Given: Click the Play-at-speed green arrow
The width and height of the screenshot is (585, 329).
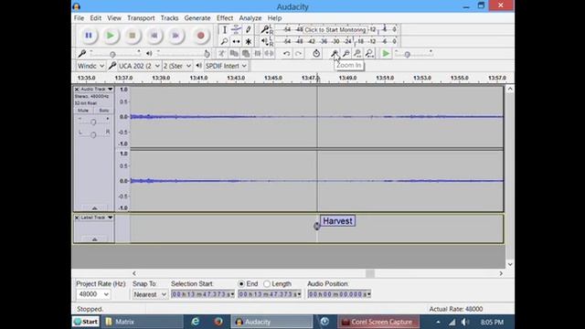Looking at the screenshot, I should (x=386, y=54).
